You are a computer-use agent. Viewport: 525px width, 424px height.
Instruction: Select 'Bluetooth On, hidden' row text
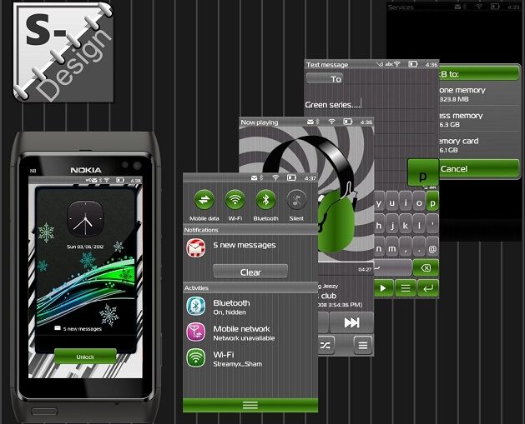pyautogui.click(x=231, y=307)
